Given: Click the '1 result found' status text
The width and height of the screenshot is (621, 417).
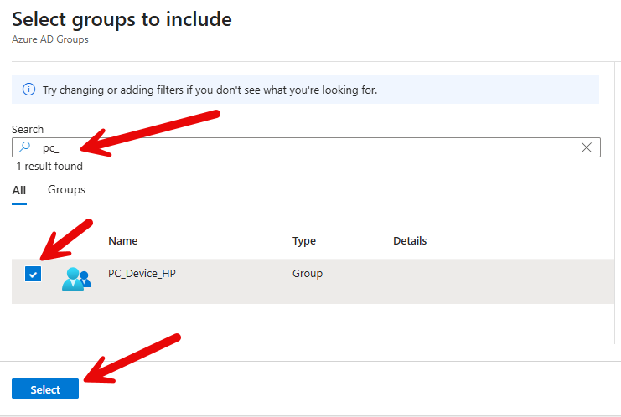Looking at the screenshot, I should (x=49, y=167).
